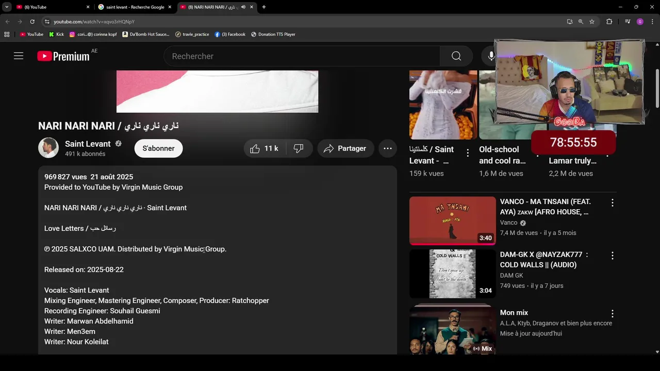Click the voice search microphone button

click(x=491, y=56)
